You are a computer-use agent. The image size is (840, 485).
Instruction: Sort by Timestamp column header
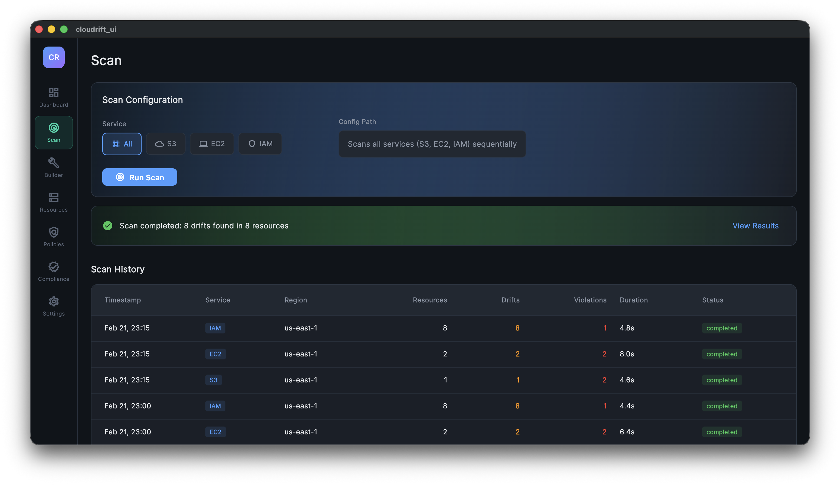[x=123, y=300]
